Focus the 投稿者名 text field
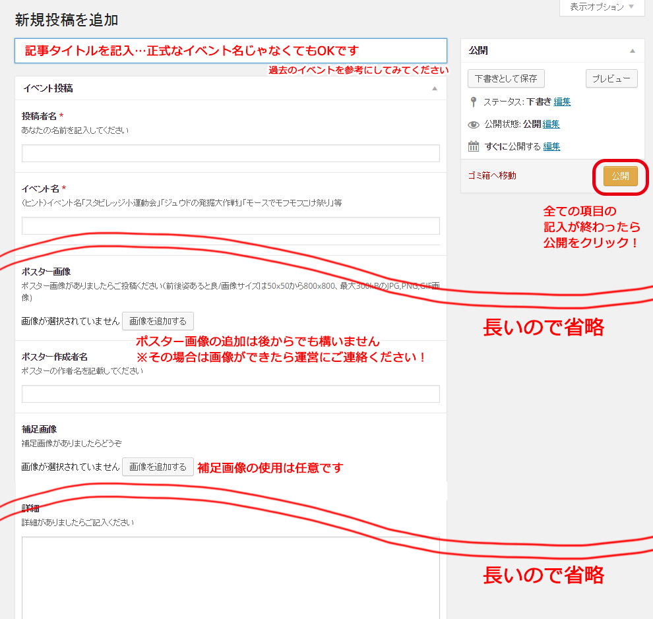The height and width of the screenshot is (619, 653). (x=231, y=154)
